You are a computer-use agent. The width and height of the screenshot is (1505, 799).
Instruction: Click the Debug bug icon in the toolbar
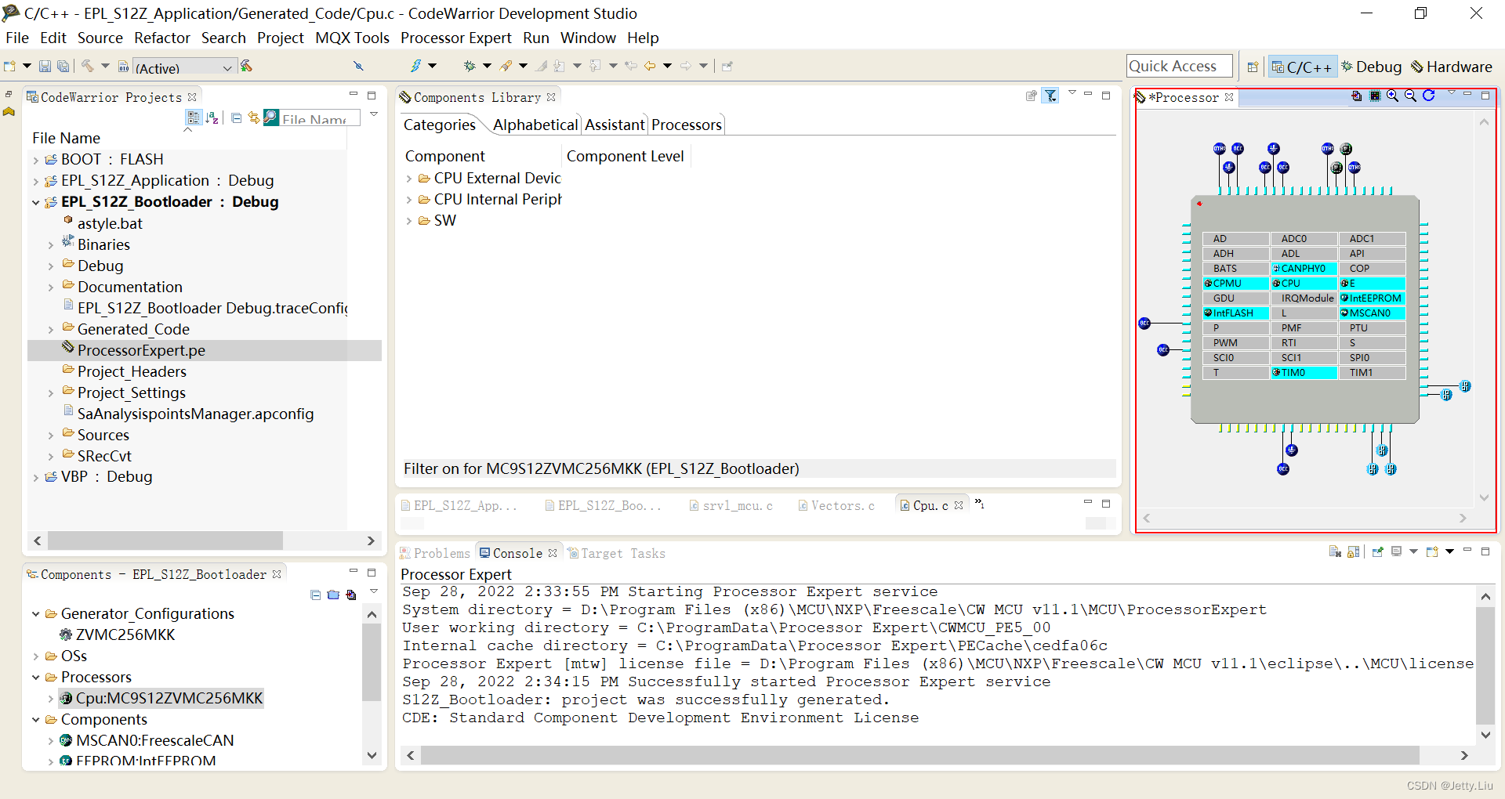(x=470, y=66)
